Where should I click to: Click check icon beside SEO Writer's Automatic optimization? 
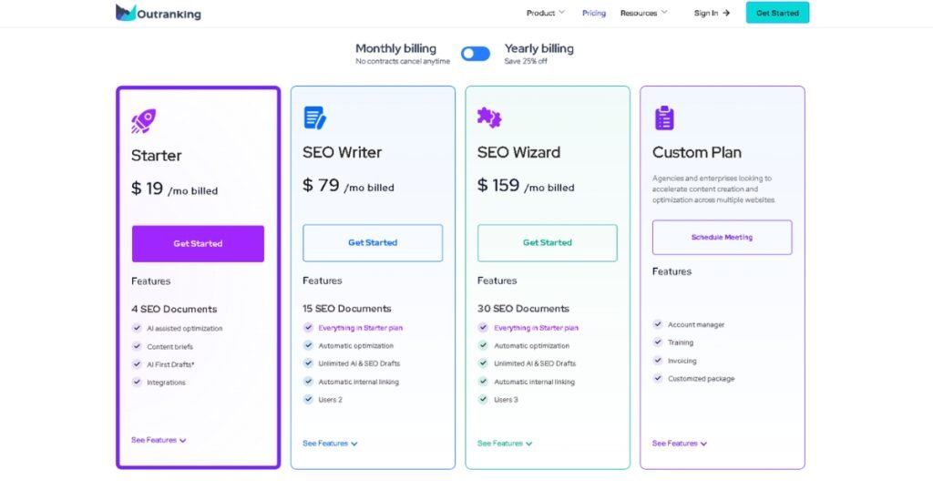[308, 345]
